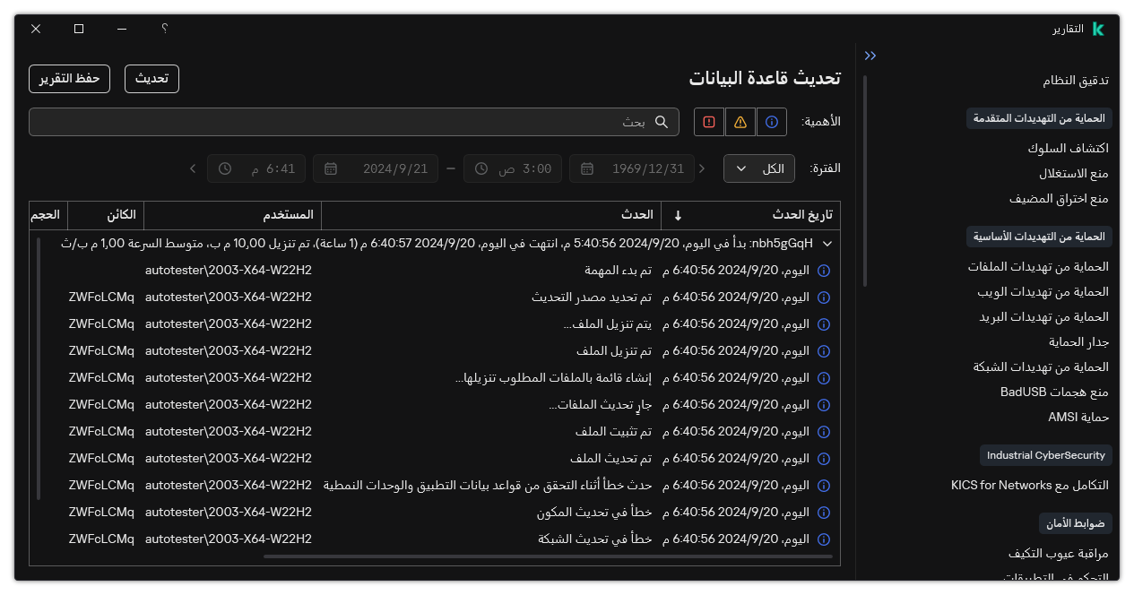Click the Kaspersky logo icon
Screen dimensions: 1134x595
click(1097, 27)
